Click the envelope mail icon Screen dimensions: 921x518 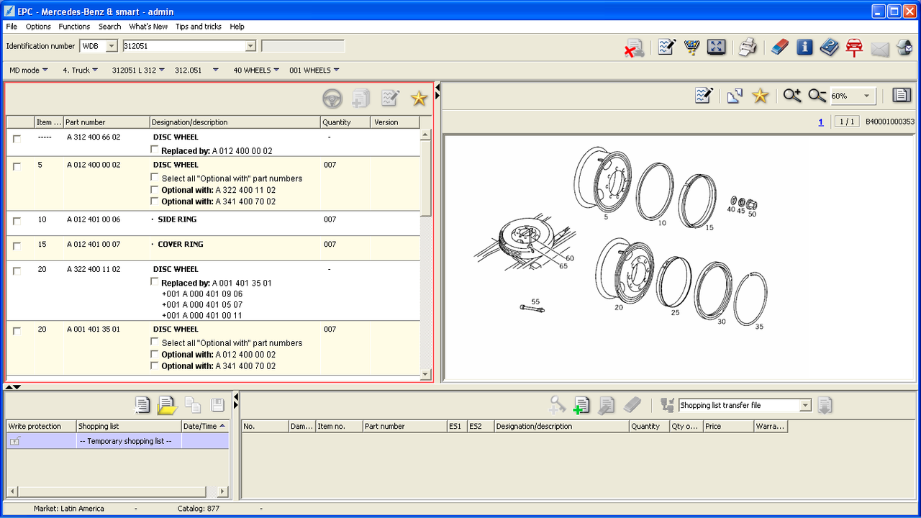coord(880,49)
